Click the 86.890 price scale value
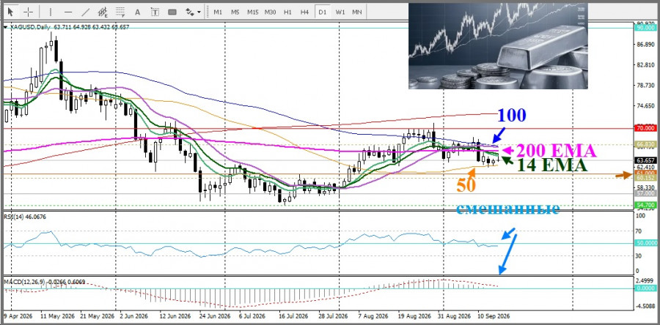This screenshot has height=325, width=660. click(x=645, y=45)
